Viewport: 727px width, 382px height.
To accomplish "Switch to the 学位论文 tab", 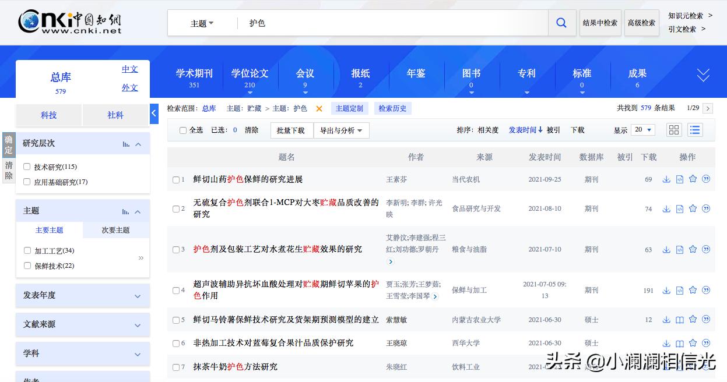I will pyautogui.click(x=250, y=73).
